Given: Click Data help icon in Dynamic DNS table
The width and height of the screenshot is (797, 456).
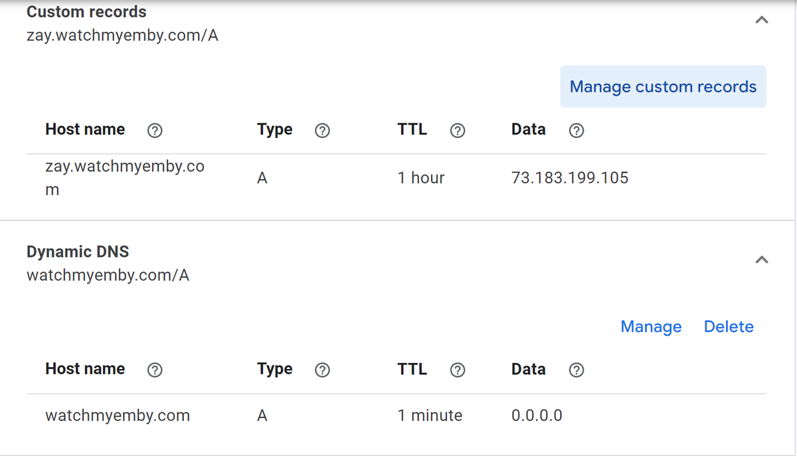Looking at the screenshot, I should (x=576, y=370).
